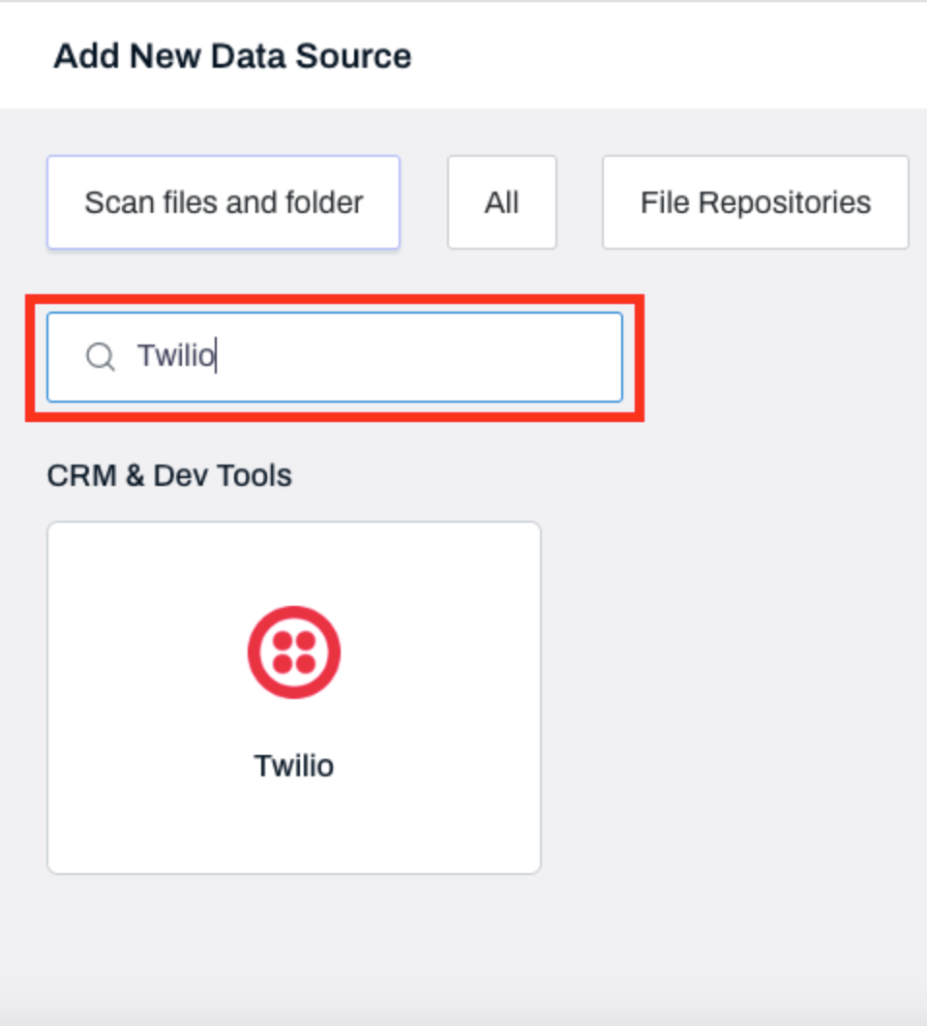The image size is (927, 1026).
Task: Open the Scan files and folder filter
Action: pyautogui.click(x=224, y=202)
